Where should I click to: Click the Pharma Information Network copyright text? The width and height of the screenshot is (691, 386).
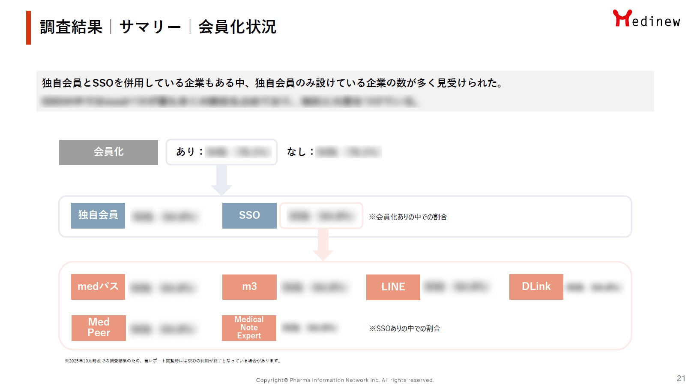pyautogui.click(x=345, y=380)
